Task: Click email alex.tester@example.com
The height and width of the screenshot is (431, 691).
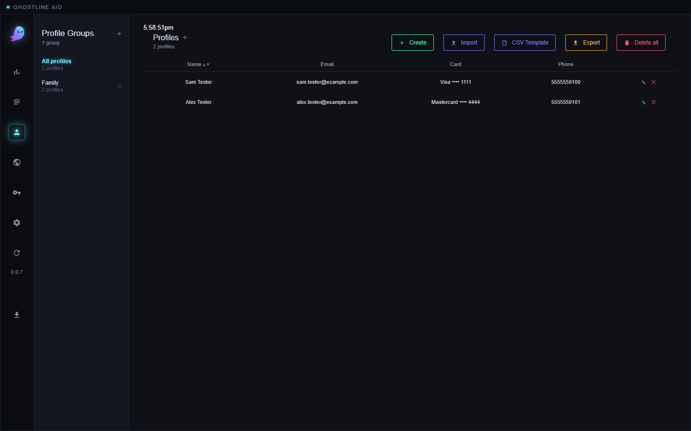Action: (327, 102)
